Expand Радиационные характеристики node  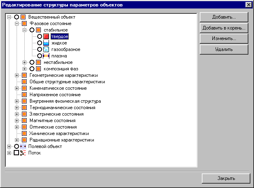tap(17, 140)
